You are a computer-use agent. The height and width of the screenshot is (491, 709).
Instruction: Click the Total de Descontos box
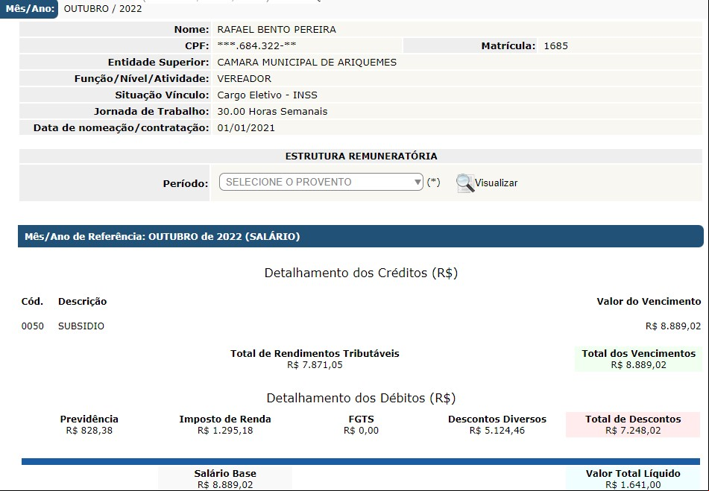point(633,425)
